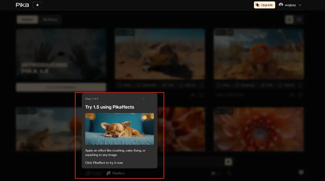Image resolution: width=325 pixels, height=181 pixels.
Task: Click the Pikaffect wand button
Action: (116, 173)
